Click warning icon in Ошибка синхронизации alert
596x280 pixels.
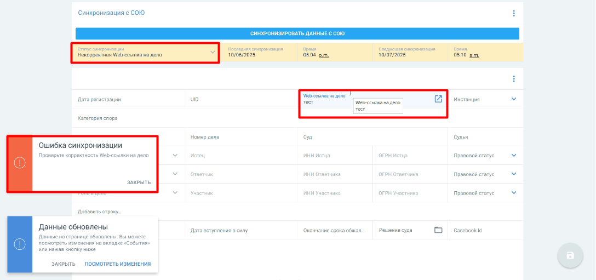click(x=20, y=163)
